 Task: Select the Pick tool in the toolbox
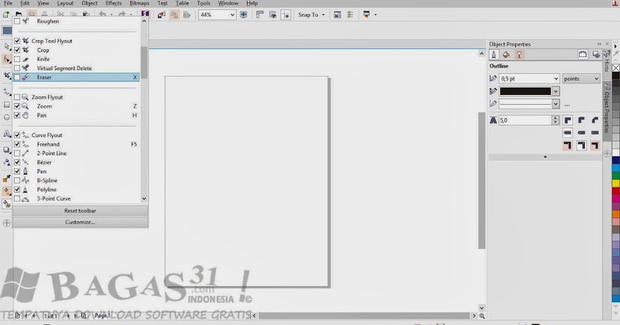7,46
